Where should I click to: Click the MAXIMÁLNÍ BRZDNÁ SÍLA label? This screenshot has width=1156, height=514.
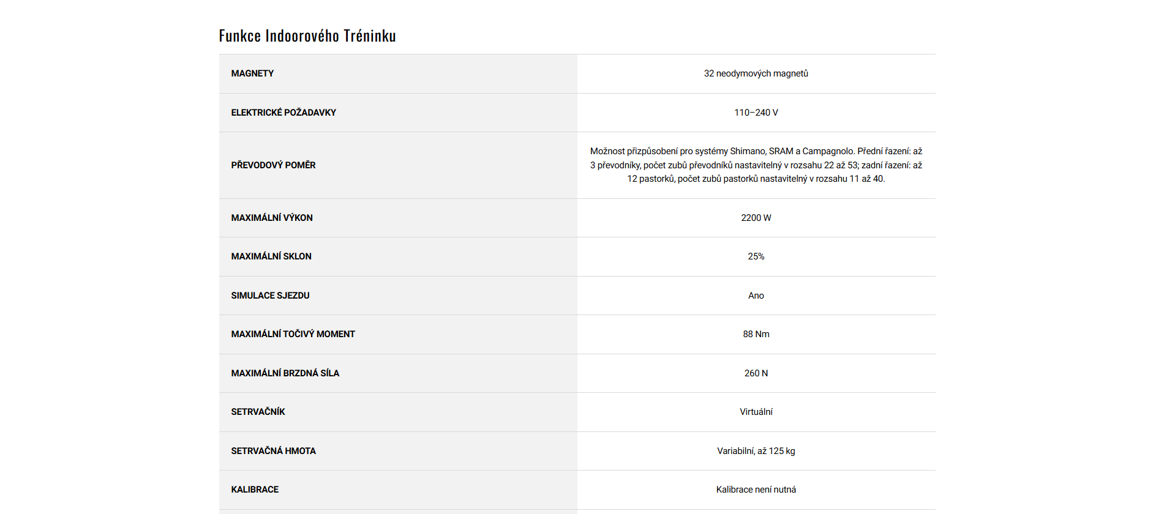point(285,373)
